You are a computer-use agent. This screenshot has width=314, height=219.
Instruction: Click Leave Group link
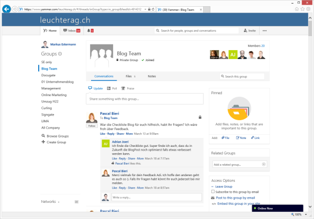223,187
